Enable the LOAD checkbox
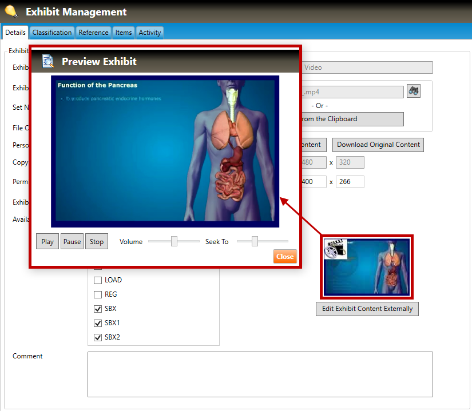The height and width of the screenshot is (411, 472). coord(98,280)
